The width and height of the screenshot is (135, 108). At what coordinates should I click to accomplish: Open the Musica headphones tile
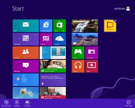(78, 66)
